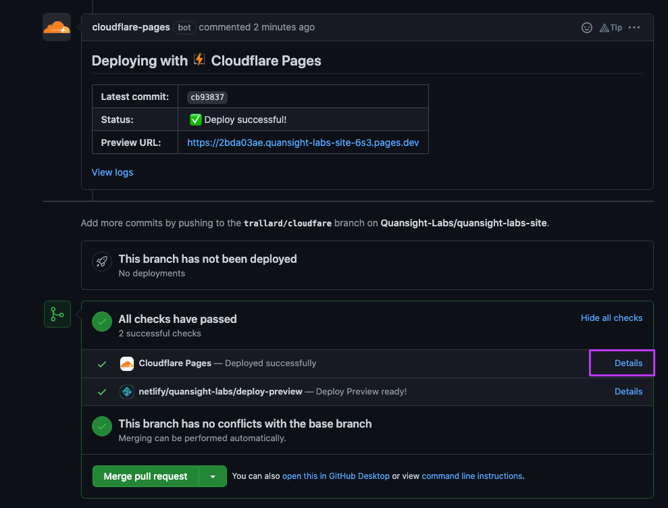668x508 pixels.
Task: Open the command line instructions link
Action: point(471,476)
